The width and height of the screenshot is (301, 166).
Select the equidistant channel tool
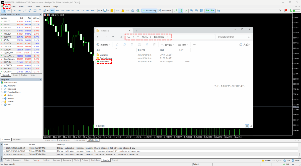click(30, 11)
